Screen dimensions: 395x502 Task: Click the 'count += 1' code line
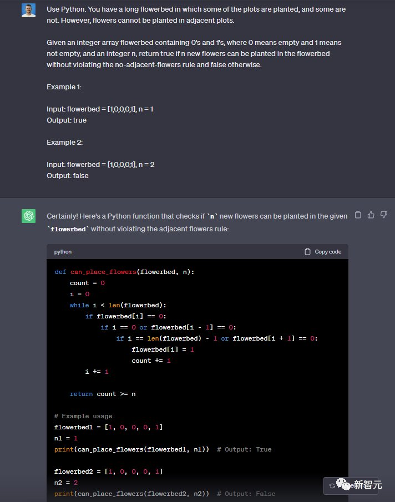pyautogui.click(x=151, y=361)
